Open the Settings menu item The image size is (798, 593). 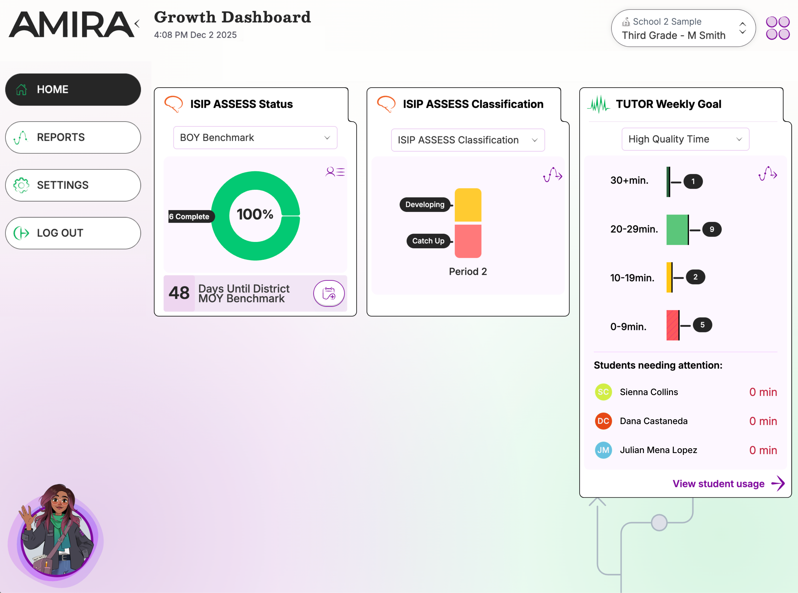[x=73, y=185]
